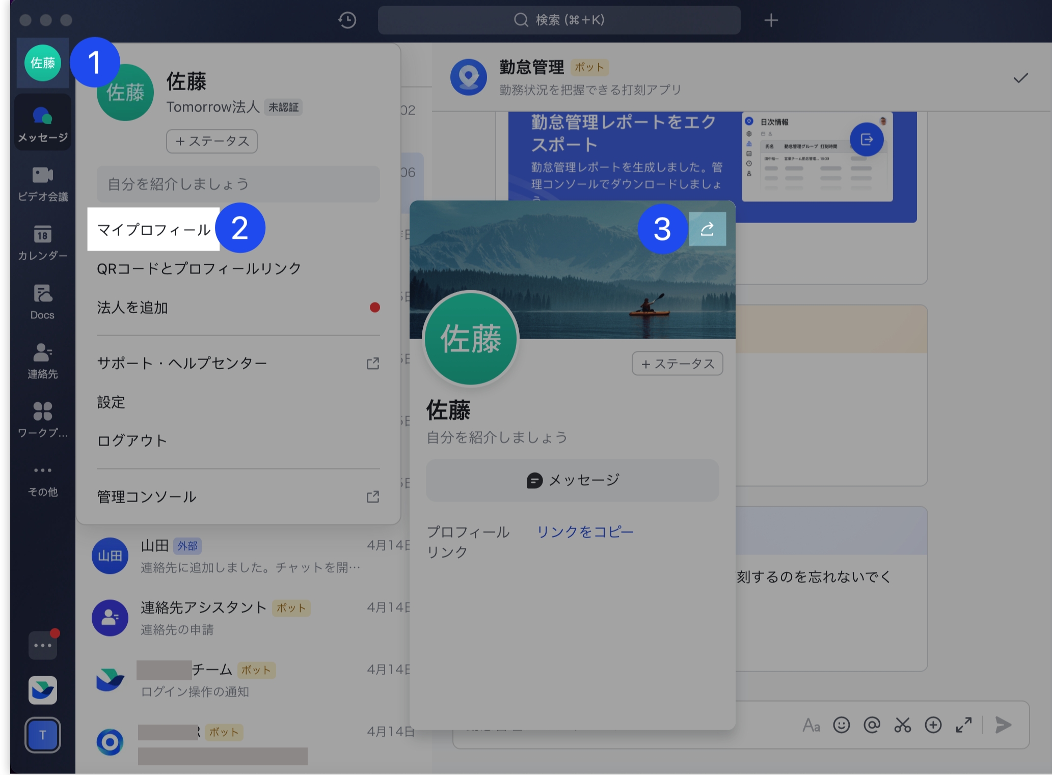Click 勤怠管理レポートをエクスポート card title

pos(624,133)
